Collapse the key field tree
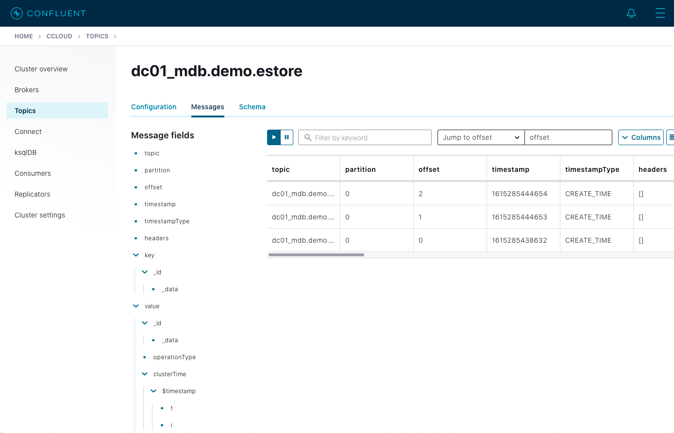The width and height of the screenshot is (674, 433). 136,255
